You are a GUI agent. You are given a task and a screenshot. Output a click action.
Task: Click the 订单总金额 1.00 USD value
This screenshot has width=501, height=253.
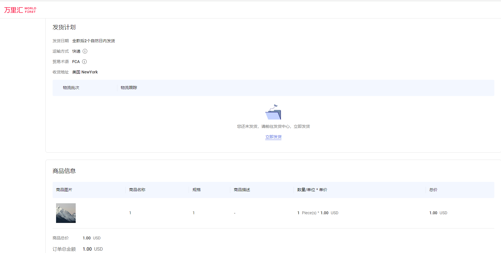[x=93, y=249]
